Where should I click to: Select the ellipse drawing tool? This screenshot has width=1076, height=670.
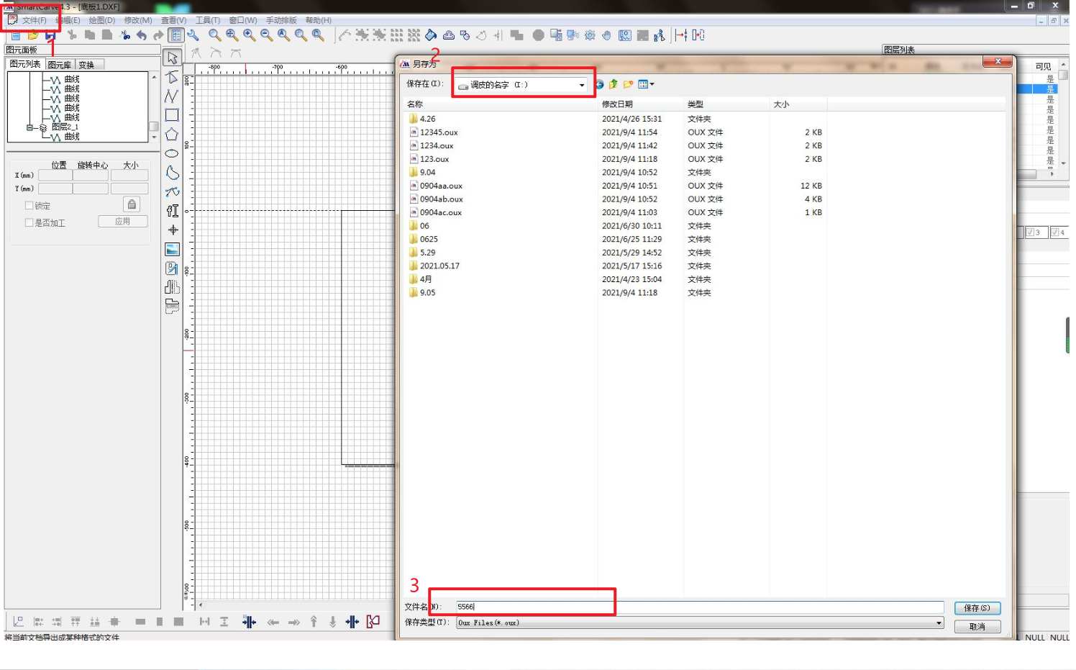coord(172,153)
